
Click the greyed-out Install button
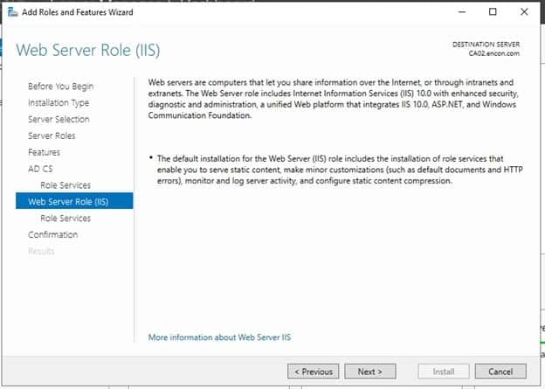(x=444, y=372)
